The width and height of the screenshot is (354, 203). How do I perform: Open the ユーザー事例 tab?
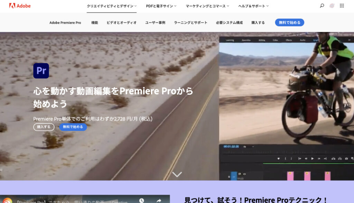click(155, 22)
